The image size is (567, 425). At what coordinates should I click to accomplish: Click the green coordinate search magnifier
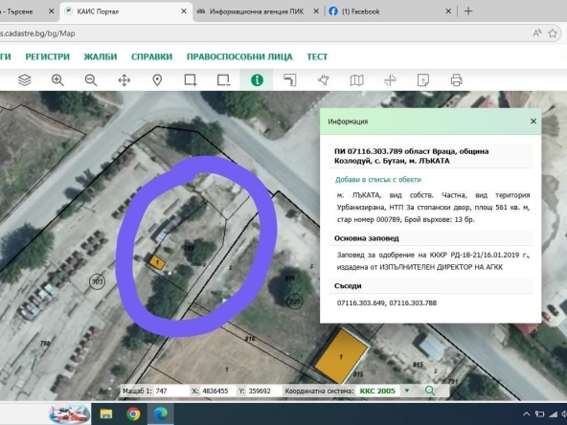[430, 391]
